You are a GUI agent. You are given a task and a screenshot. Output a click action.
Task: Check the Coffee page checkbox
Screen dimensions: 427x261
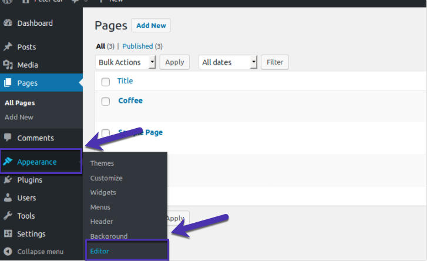tap(105, 101)
